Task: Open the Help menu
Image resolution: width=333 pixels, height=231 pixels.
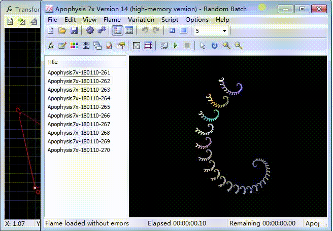Action: 222,20
